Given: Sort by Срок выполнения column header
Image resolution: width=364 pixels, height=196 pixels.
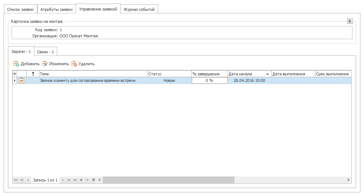Looking at the screenshot, I should point(333,74).
